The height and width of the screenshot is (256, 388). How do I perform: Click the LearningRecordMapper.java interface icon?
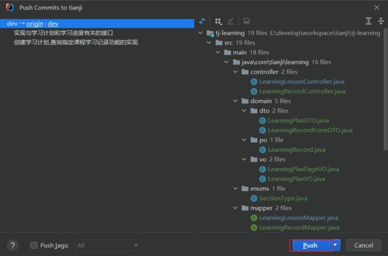tap(254, 227)
